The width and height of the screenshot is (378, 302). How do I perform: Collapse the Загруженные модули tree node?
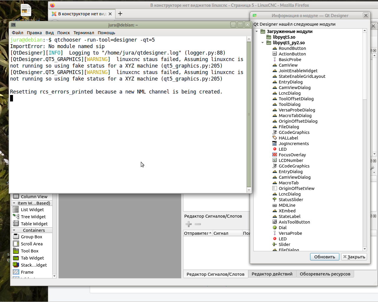coord(257,32)
